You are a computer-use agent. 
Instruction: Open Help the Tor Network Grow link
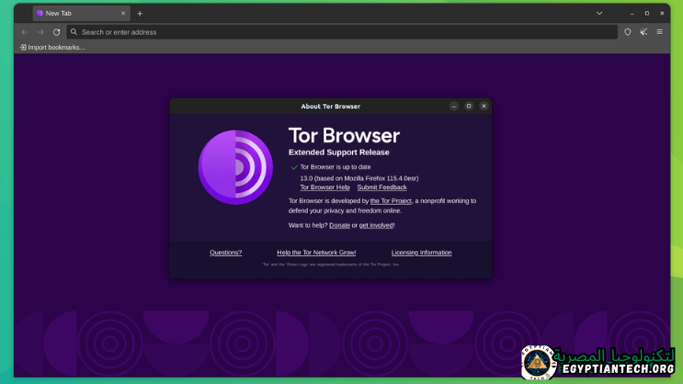click(x=316, y=253)
